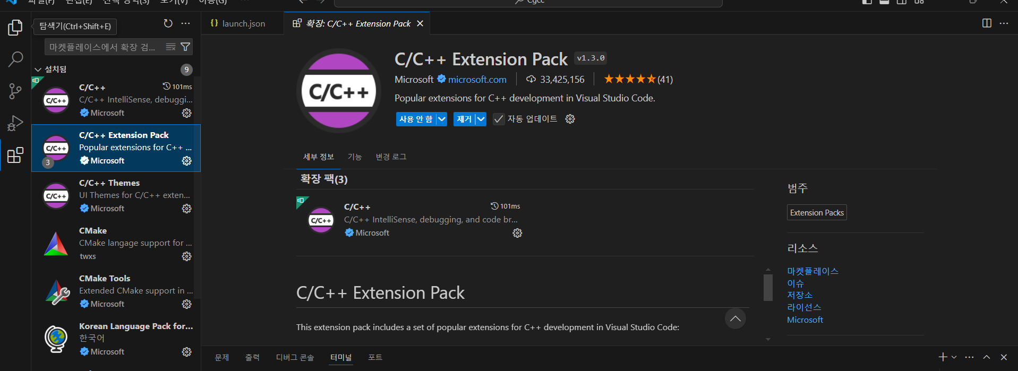Open the Explorer view in activity bar
The width and height of the screenshot is (1018, 371).
coord(15,28)
